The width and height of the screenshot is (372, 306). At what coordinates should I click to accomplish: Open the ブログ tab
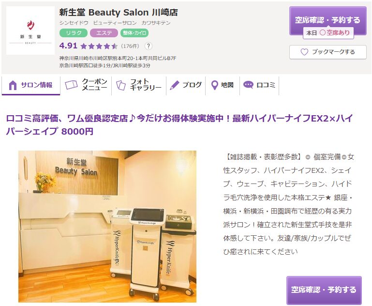tap(186, 85)
